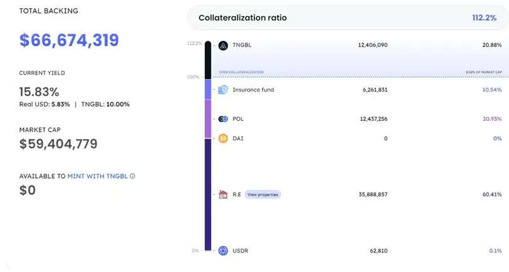Click the OF MARKET CAP note
This screenshot has width=509, height=272.
click(x=484, y=72)
